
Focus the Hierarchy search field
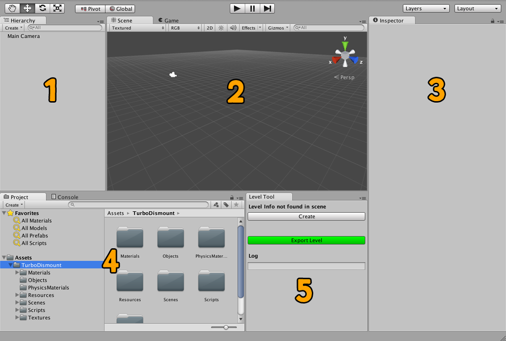65,28
